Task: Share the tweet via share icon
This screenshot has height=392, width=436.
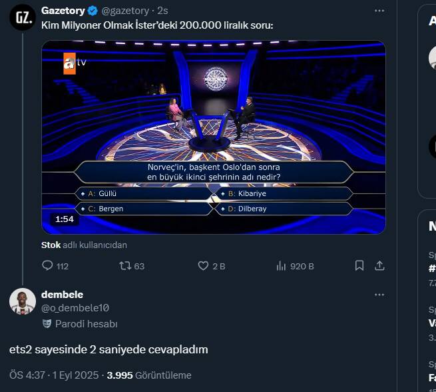Action: [x=379, y=266]
